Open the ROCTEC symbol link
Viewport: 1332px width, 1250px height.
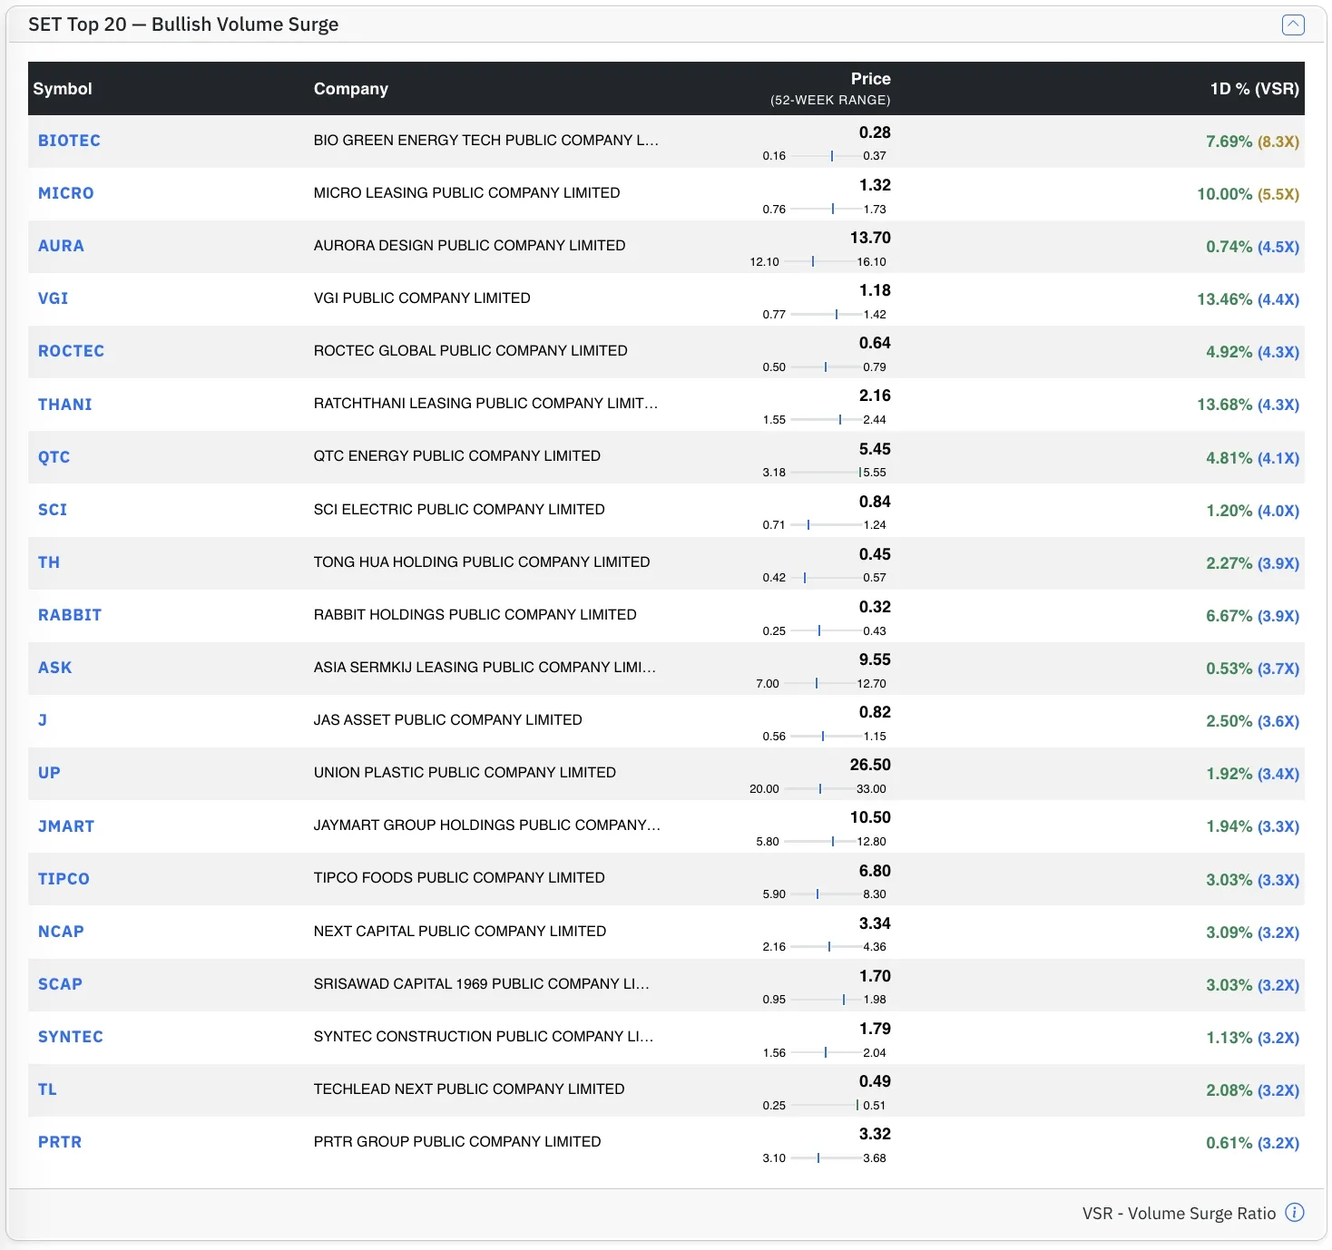pos(71,351)
